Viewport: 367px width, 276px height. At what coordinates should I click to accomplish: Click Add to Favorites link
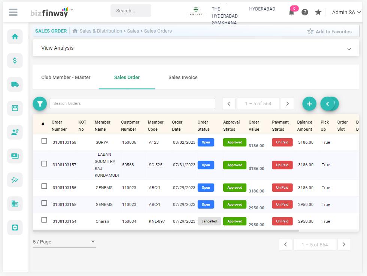pyautogui.click(x=330, y=31)
